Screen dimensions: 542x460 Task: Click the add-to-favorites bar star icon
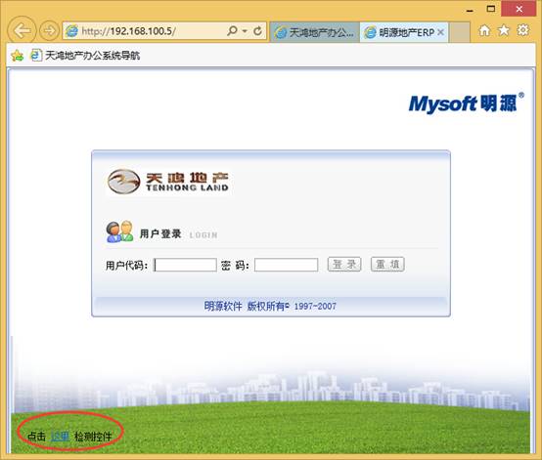(x=17, y=56)
